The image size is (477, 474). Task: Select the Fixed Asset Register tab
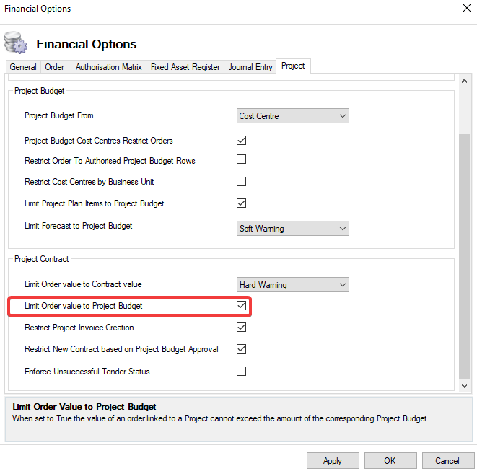tap(185, 67)
